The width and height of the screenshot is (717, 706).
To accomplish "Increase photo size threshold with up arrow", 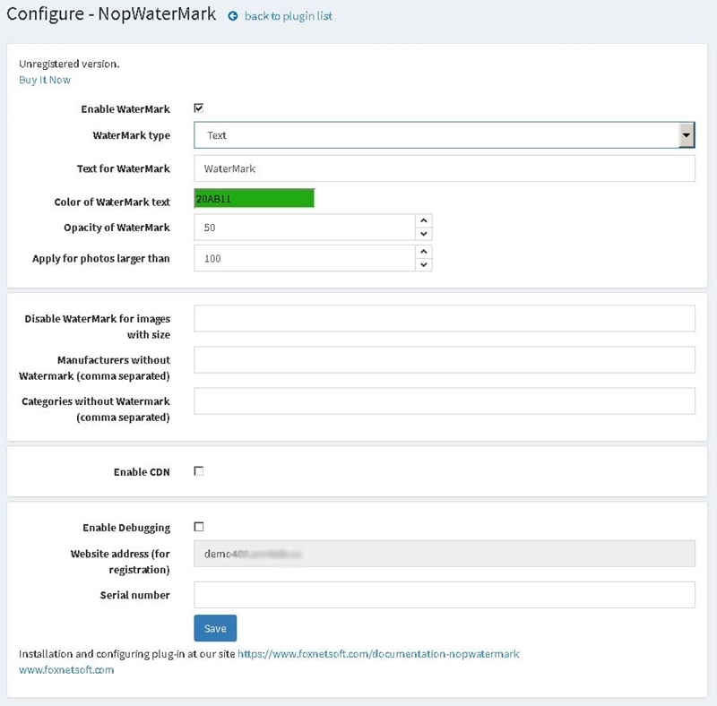I will 424,252.
